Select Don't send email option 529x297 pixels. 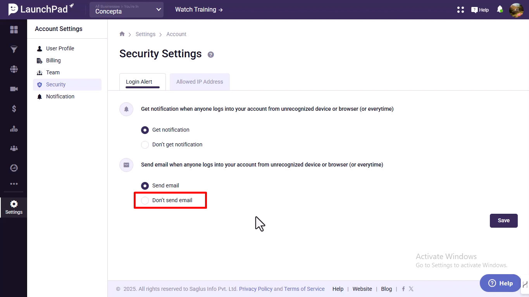click(145, 201)
